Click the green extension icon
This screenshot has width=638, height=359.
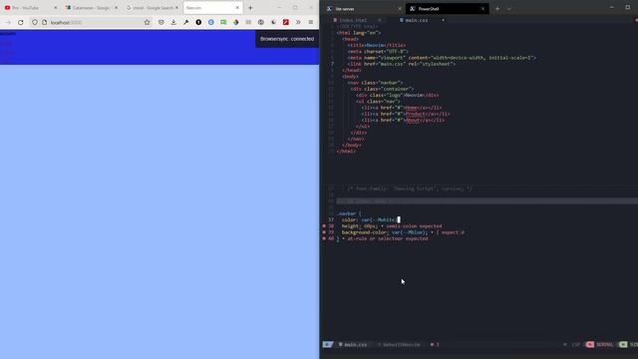223,22
